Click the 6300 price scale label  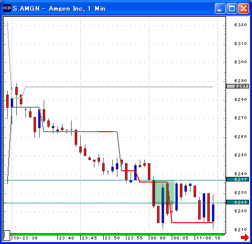coord(240,62)
